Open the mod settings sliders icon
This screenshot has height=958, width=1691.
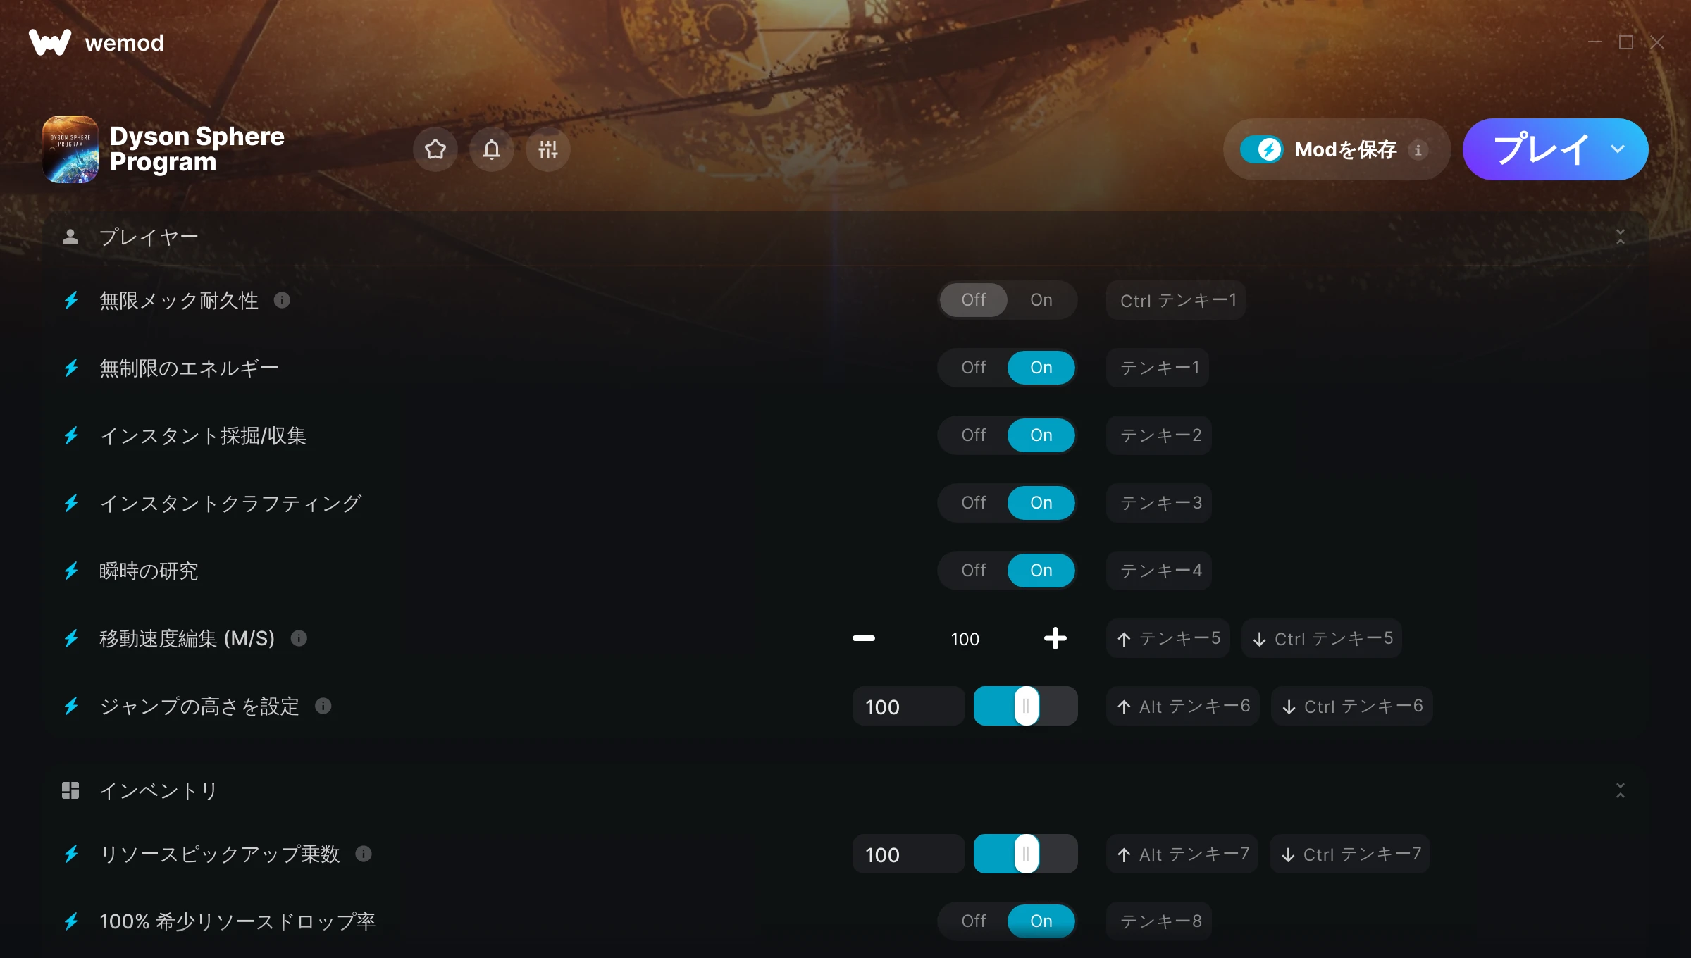click(x=548, y=149)
